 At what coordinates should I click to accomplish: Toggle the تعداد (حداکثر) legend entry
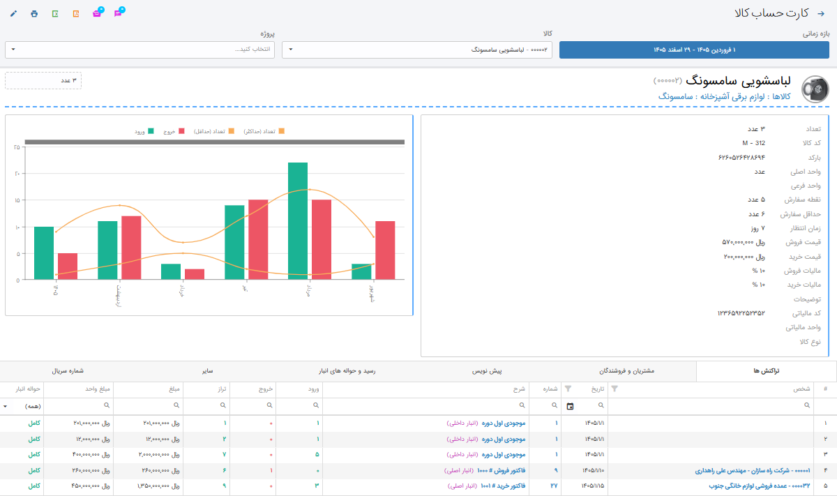264,131
